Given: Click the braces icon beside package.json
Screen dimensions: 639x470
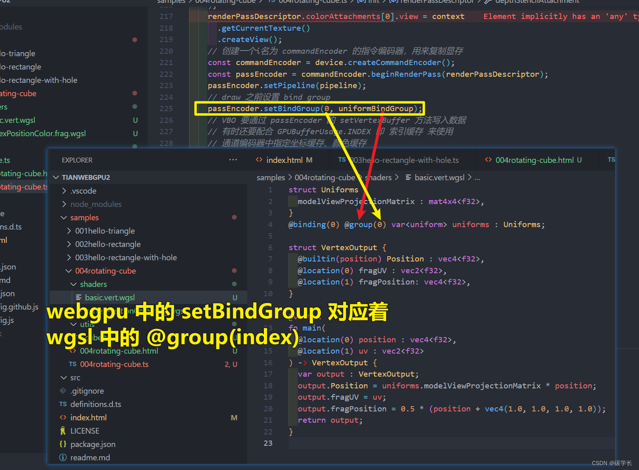Looking at the screenshot, I should point(63,444).
